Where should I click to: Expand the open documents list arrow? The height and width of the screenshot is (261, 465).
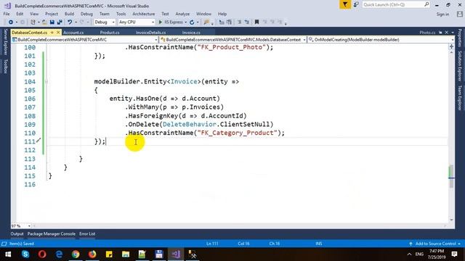click(453, 33)
